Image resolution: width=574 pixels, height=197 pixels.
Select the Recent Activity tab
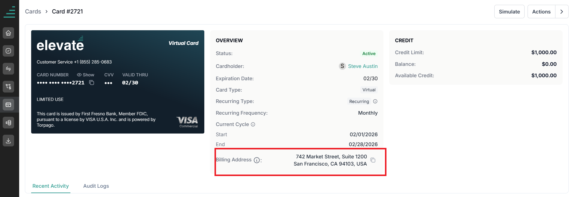point(51,186)
